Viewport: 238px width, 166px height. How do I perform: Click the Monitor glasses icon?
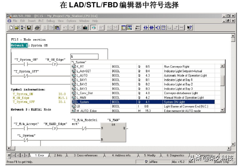[x=101, y=28]
